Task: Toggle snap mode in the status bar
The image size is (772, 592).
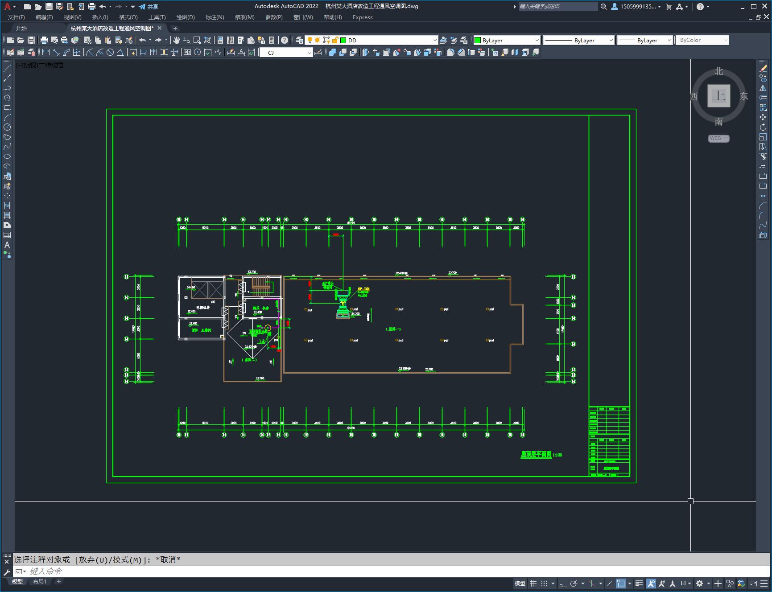Action: point(544,583)
